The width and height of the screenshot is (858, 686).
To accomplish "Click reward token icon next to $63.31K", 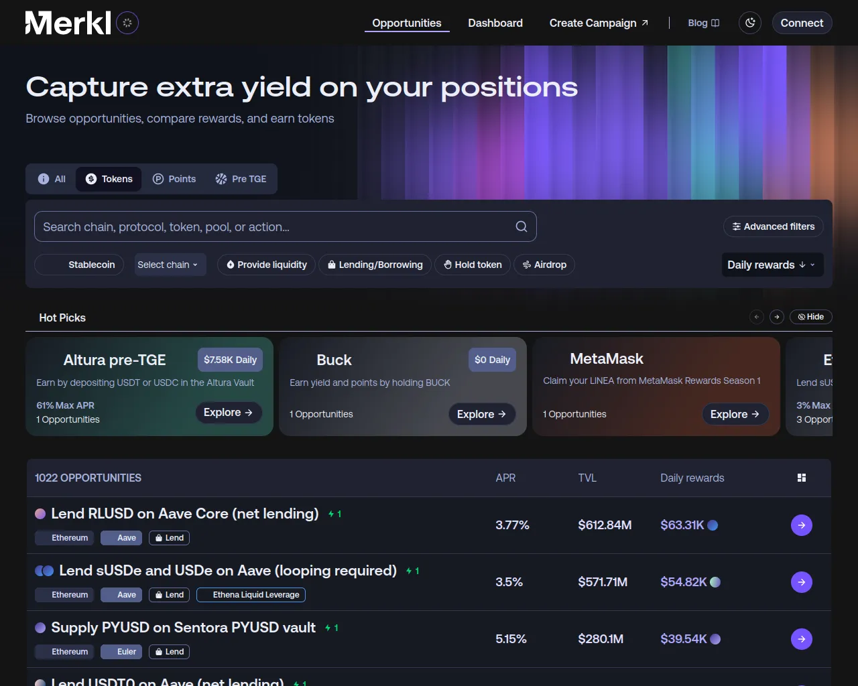I will point(713,525).
